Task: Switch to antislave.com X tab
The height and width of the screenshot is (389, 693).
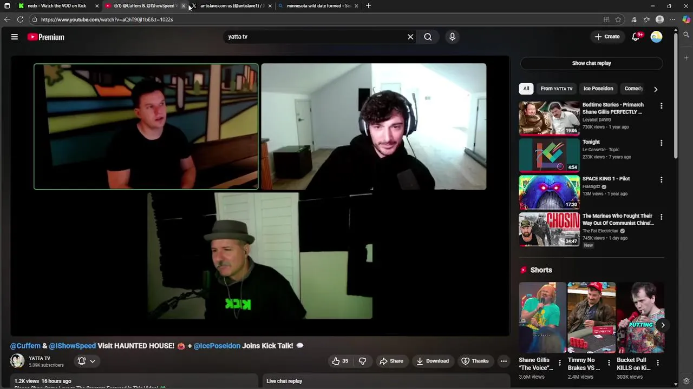Action: click(x=231, y=6)
